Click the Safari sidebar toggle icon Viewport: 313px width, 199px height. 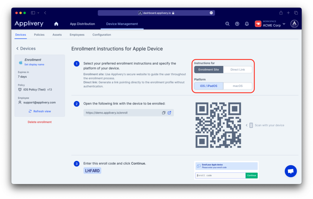pos(33,13)
